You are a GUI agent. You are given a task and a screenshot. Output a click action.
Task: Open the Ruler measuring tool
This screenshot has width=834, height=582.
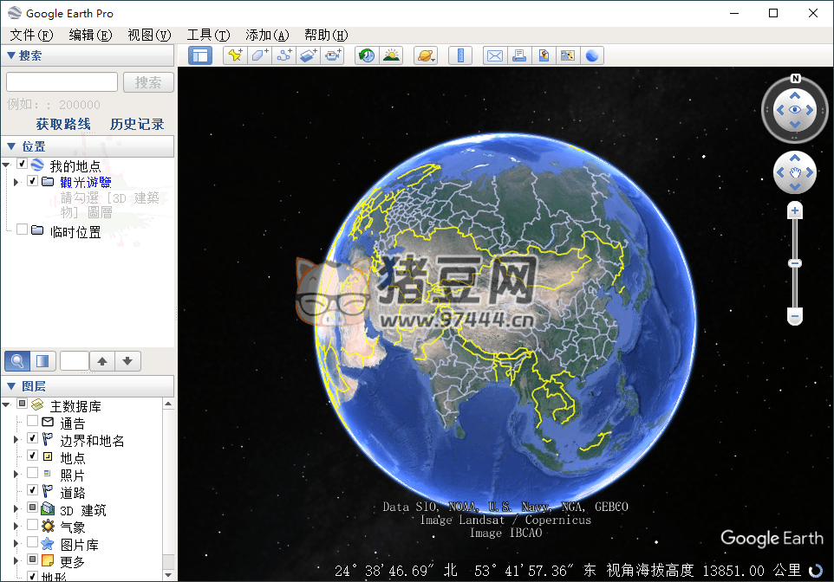coord(459,55)
